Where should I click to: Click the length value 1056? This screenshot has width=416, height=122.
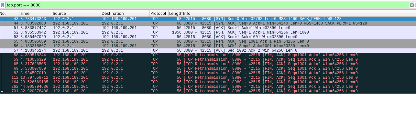(x=177, y=32)
